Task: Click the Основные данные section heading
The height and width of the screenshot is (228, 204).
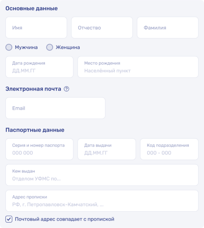Action: pos(31,8)
